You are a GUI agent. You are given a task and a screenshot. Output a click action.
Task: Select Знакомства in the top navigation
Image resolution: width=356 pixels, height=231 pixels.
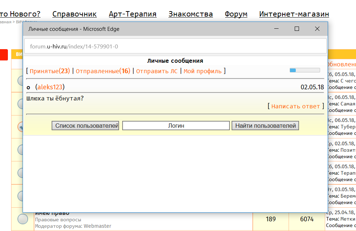tap(190, 14)
